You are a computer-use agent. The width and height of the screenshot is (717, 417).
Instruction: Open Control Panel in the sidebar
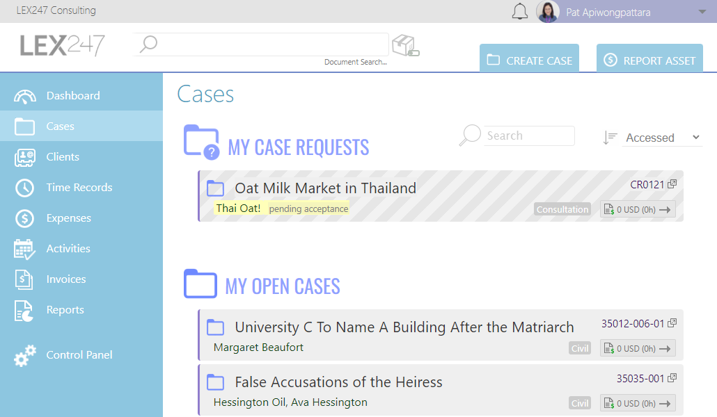pyautogui.click(x=81, y=355)
